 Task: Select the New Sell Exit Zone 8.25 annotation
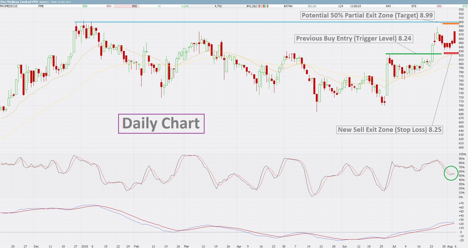[x=390, y=130]
